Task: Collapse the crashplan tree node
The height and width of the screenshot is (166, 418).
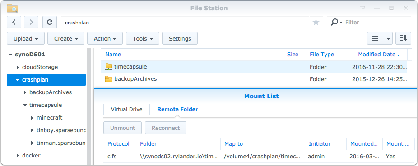Action: [18, 80]
